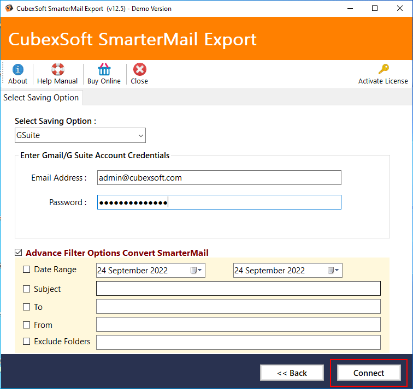
Task: Click the Connect button
Action: click(x=369, y=373)
